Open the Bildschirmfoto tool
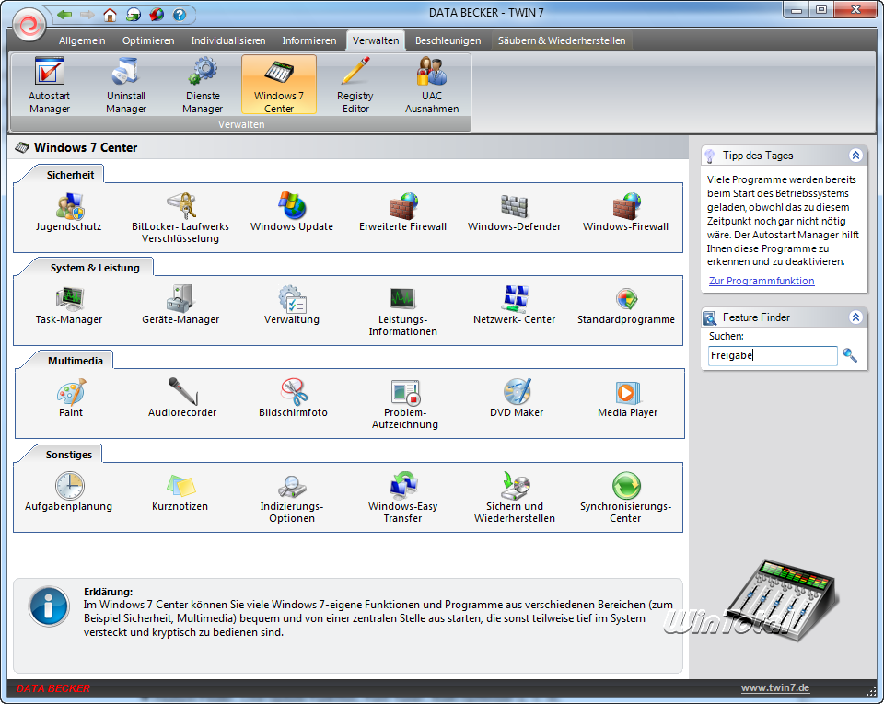Viewport: 884px width, 704px height. pyautogui.click(x=293, y=398)
